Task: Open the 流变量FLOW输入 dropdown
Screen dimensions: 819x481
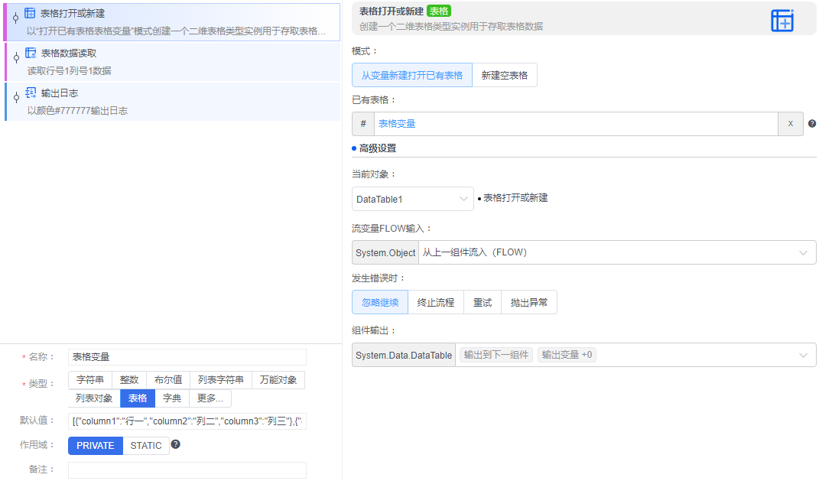Action: click(x=803, y=253)
